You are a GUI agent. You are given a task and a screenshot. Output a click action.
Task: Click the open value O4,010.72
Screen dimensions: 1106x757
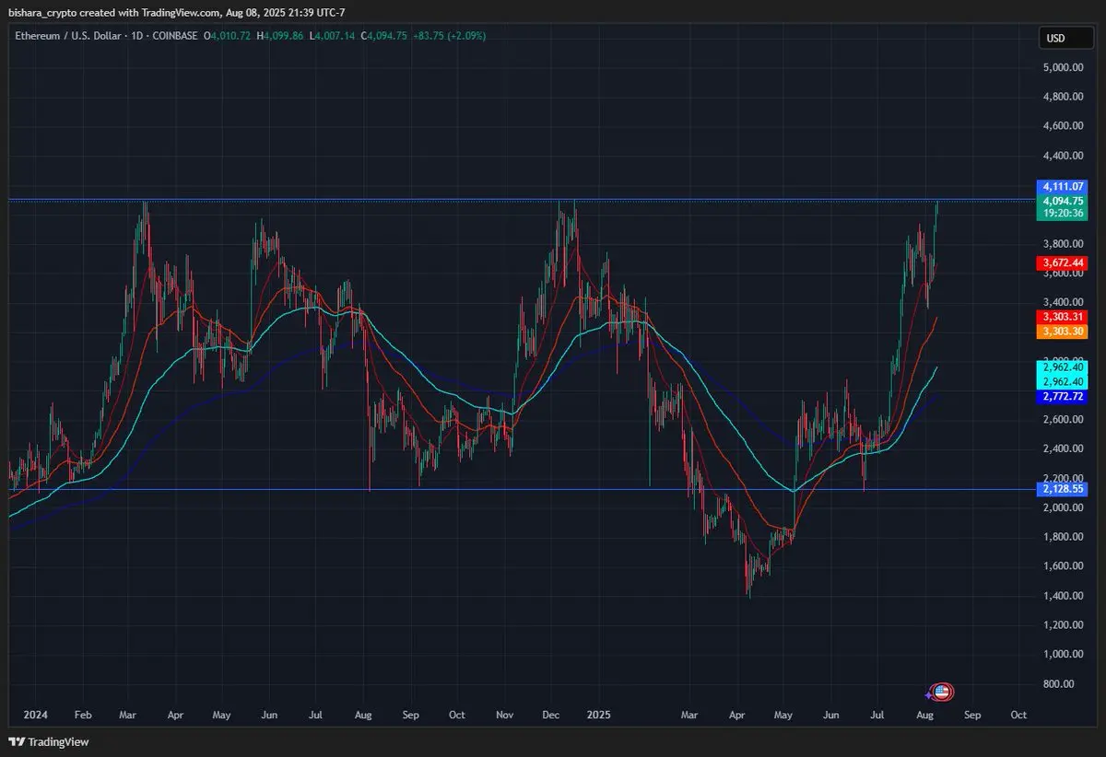tap(229, 35)
